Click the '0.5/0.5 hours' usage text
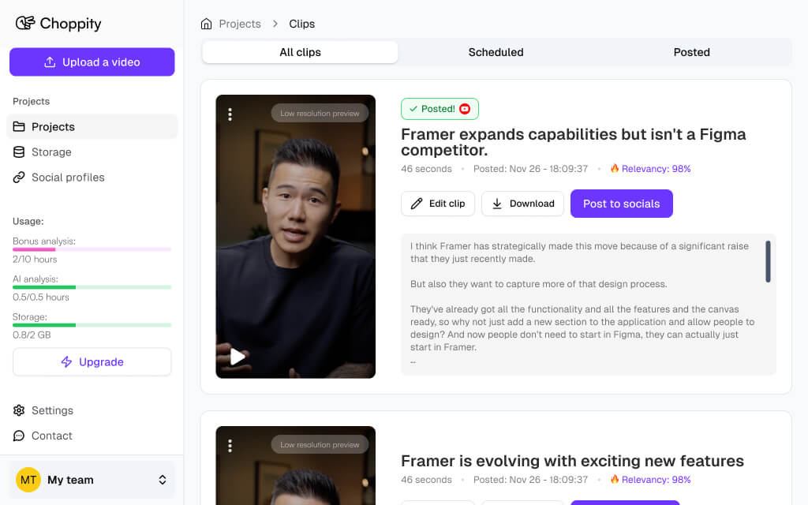Viewport: 808px width, 505px height. (41, 297)
